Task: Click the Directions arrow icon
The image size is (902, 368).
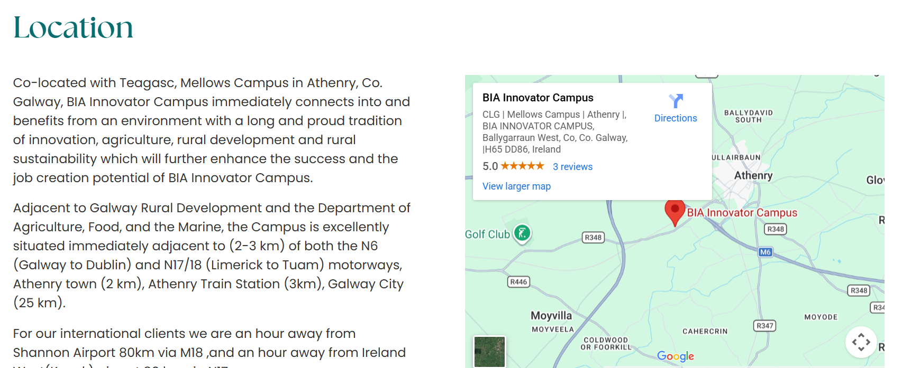Action: 676,100
